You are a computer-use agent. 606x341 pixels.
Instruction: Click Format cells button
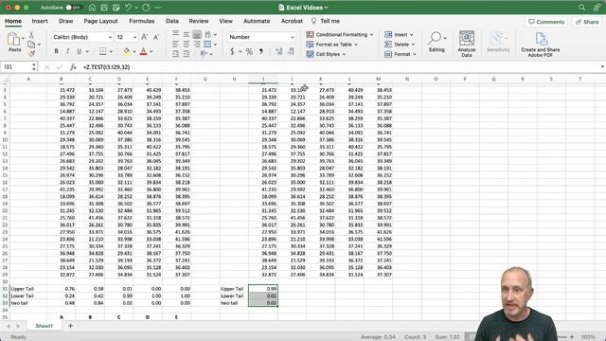click(x=400, y=54)
